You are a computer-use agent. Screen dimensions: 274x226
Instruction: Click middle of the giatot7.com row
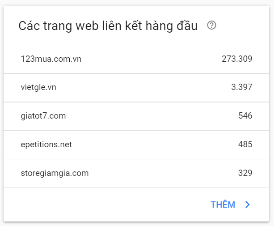[136, 116]
